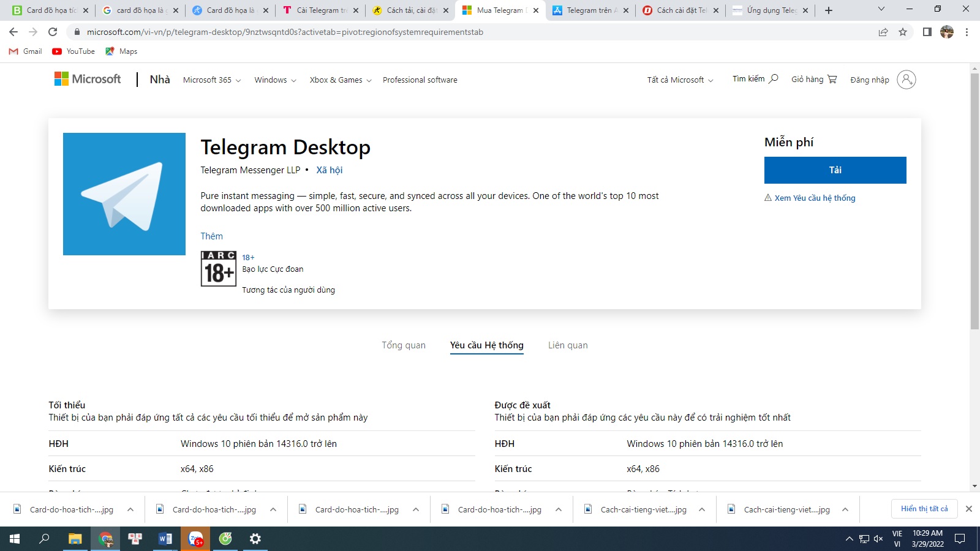Click the sign-in account avatar icon

[907, 80]
